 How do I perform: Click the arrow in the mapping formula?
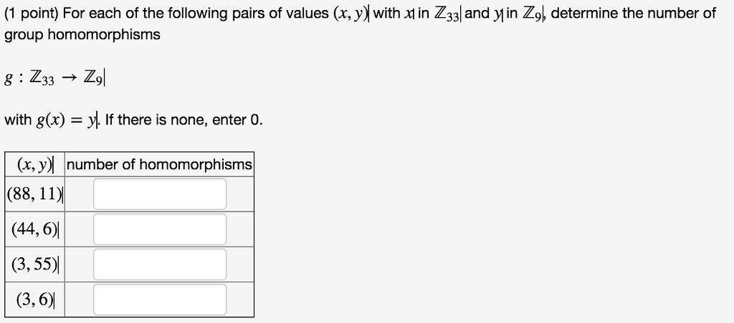coord(69,79)
